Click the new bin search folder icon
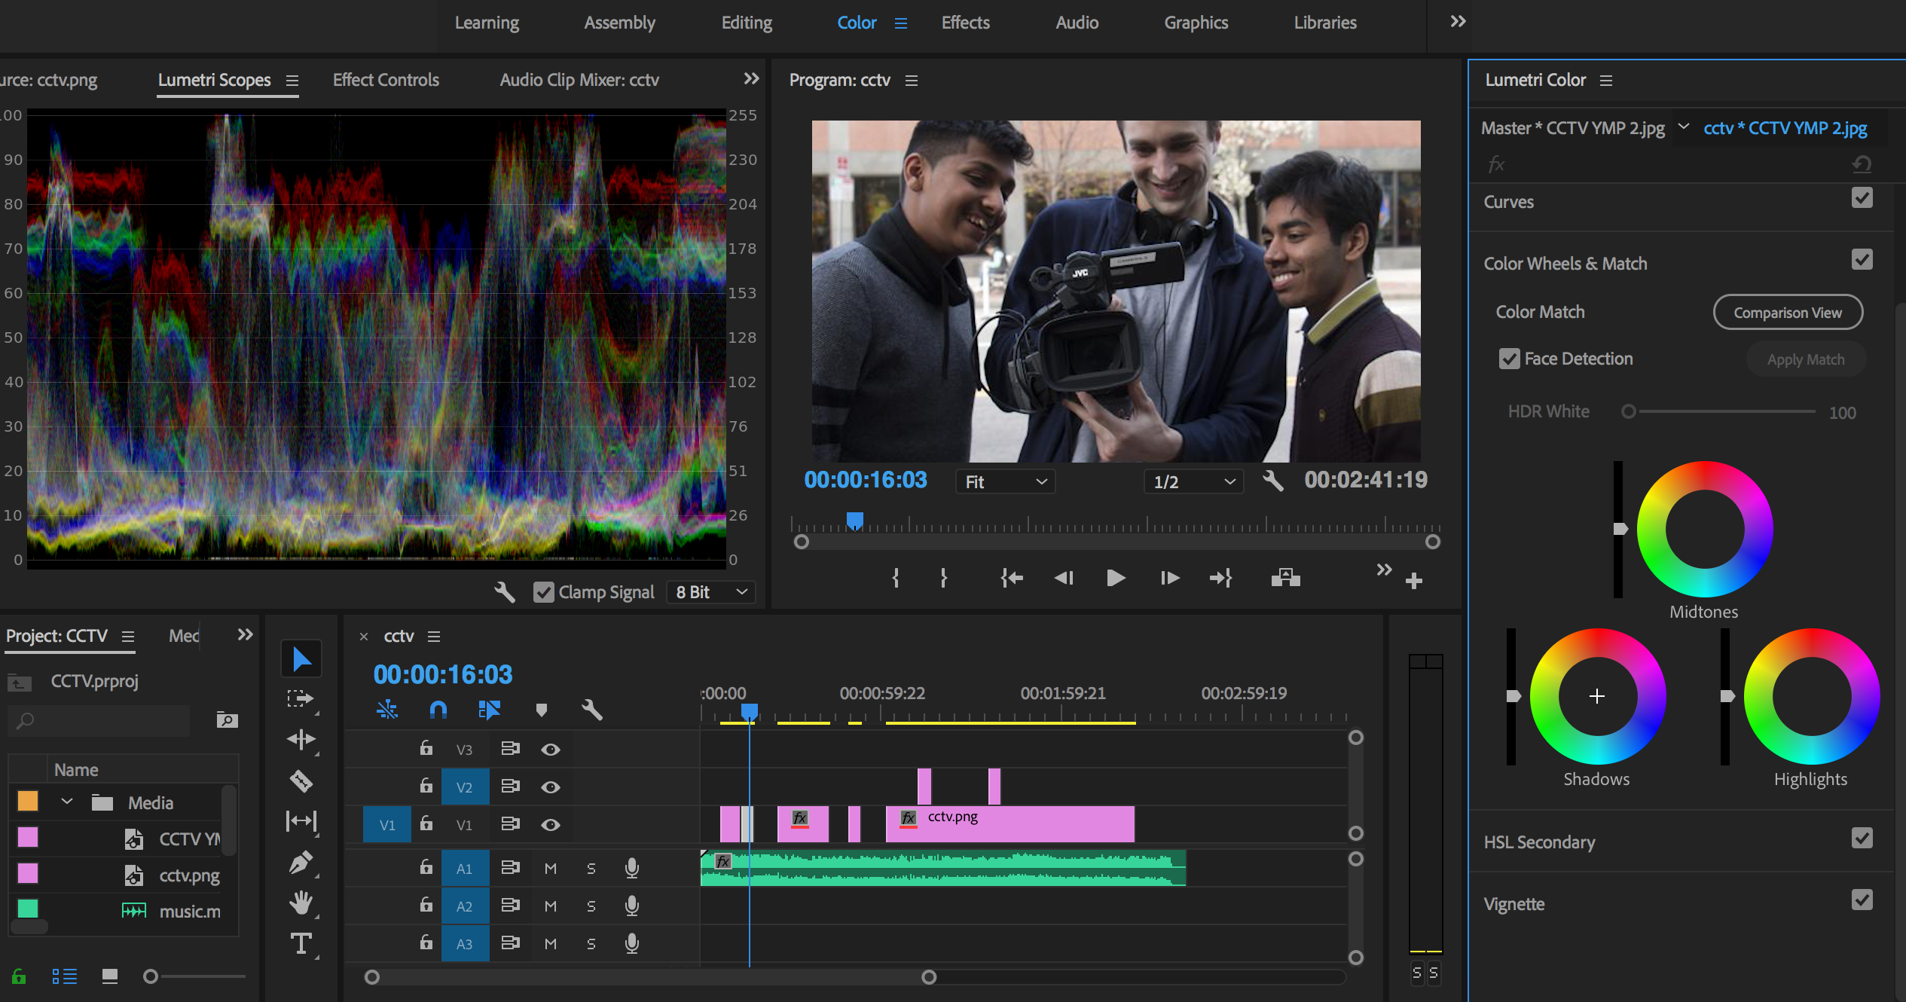This screenshot has width=1906, height=1002. click(x=227, y=720)
